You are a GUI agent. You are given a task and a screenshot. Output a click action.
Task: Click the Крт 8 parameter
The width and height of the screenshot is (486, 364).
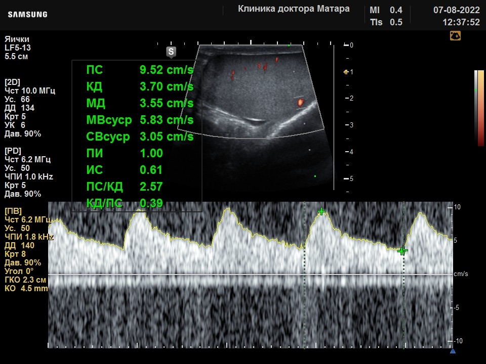click(15, 254)
